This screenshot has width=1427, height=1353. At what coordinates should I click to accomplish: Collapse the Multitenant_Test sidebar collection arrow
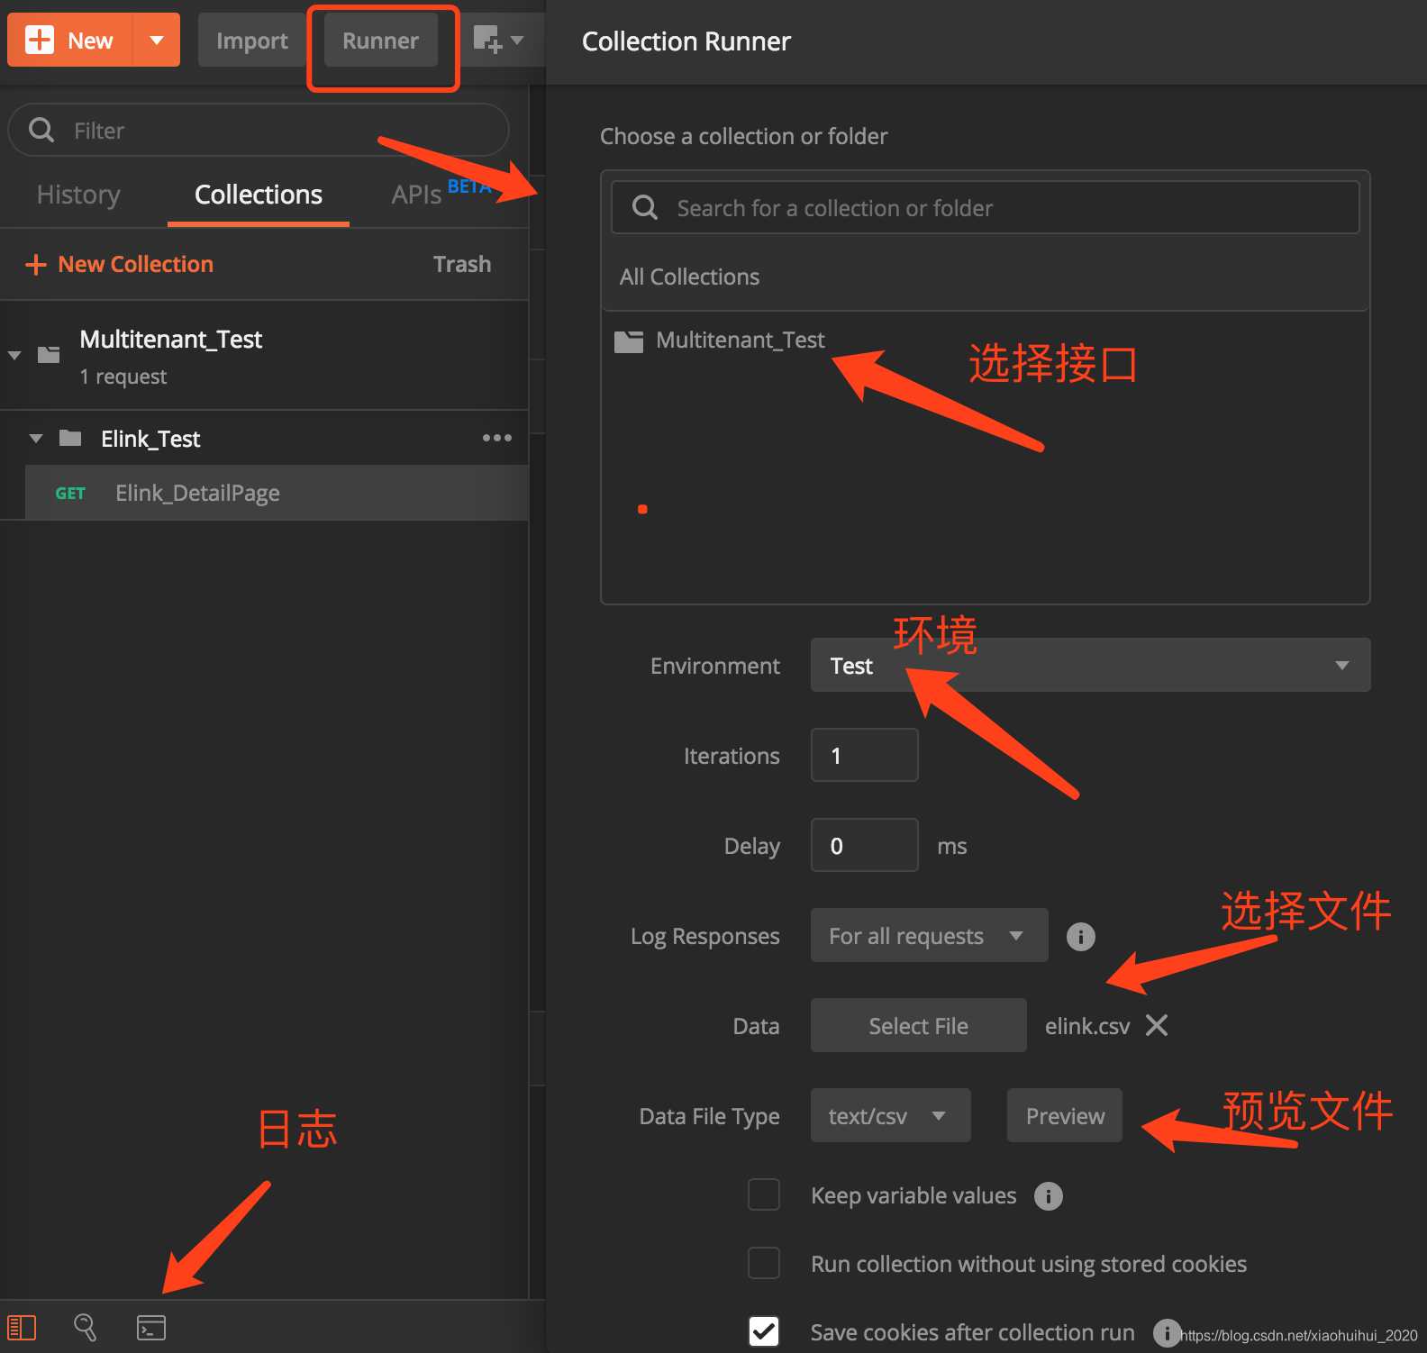click(x=14, y=355)
